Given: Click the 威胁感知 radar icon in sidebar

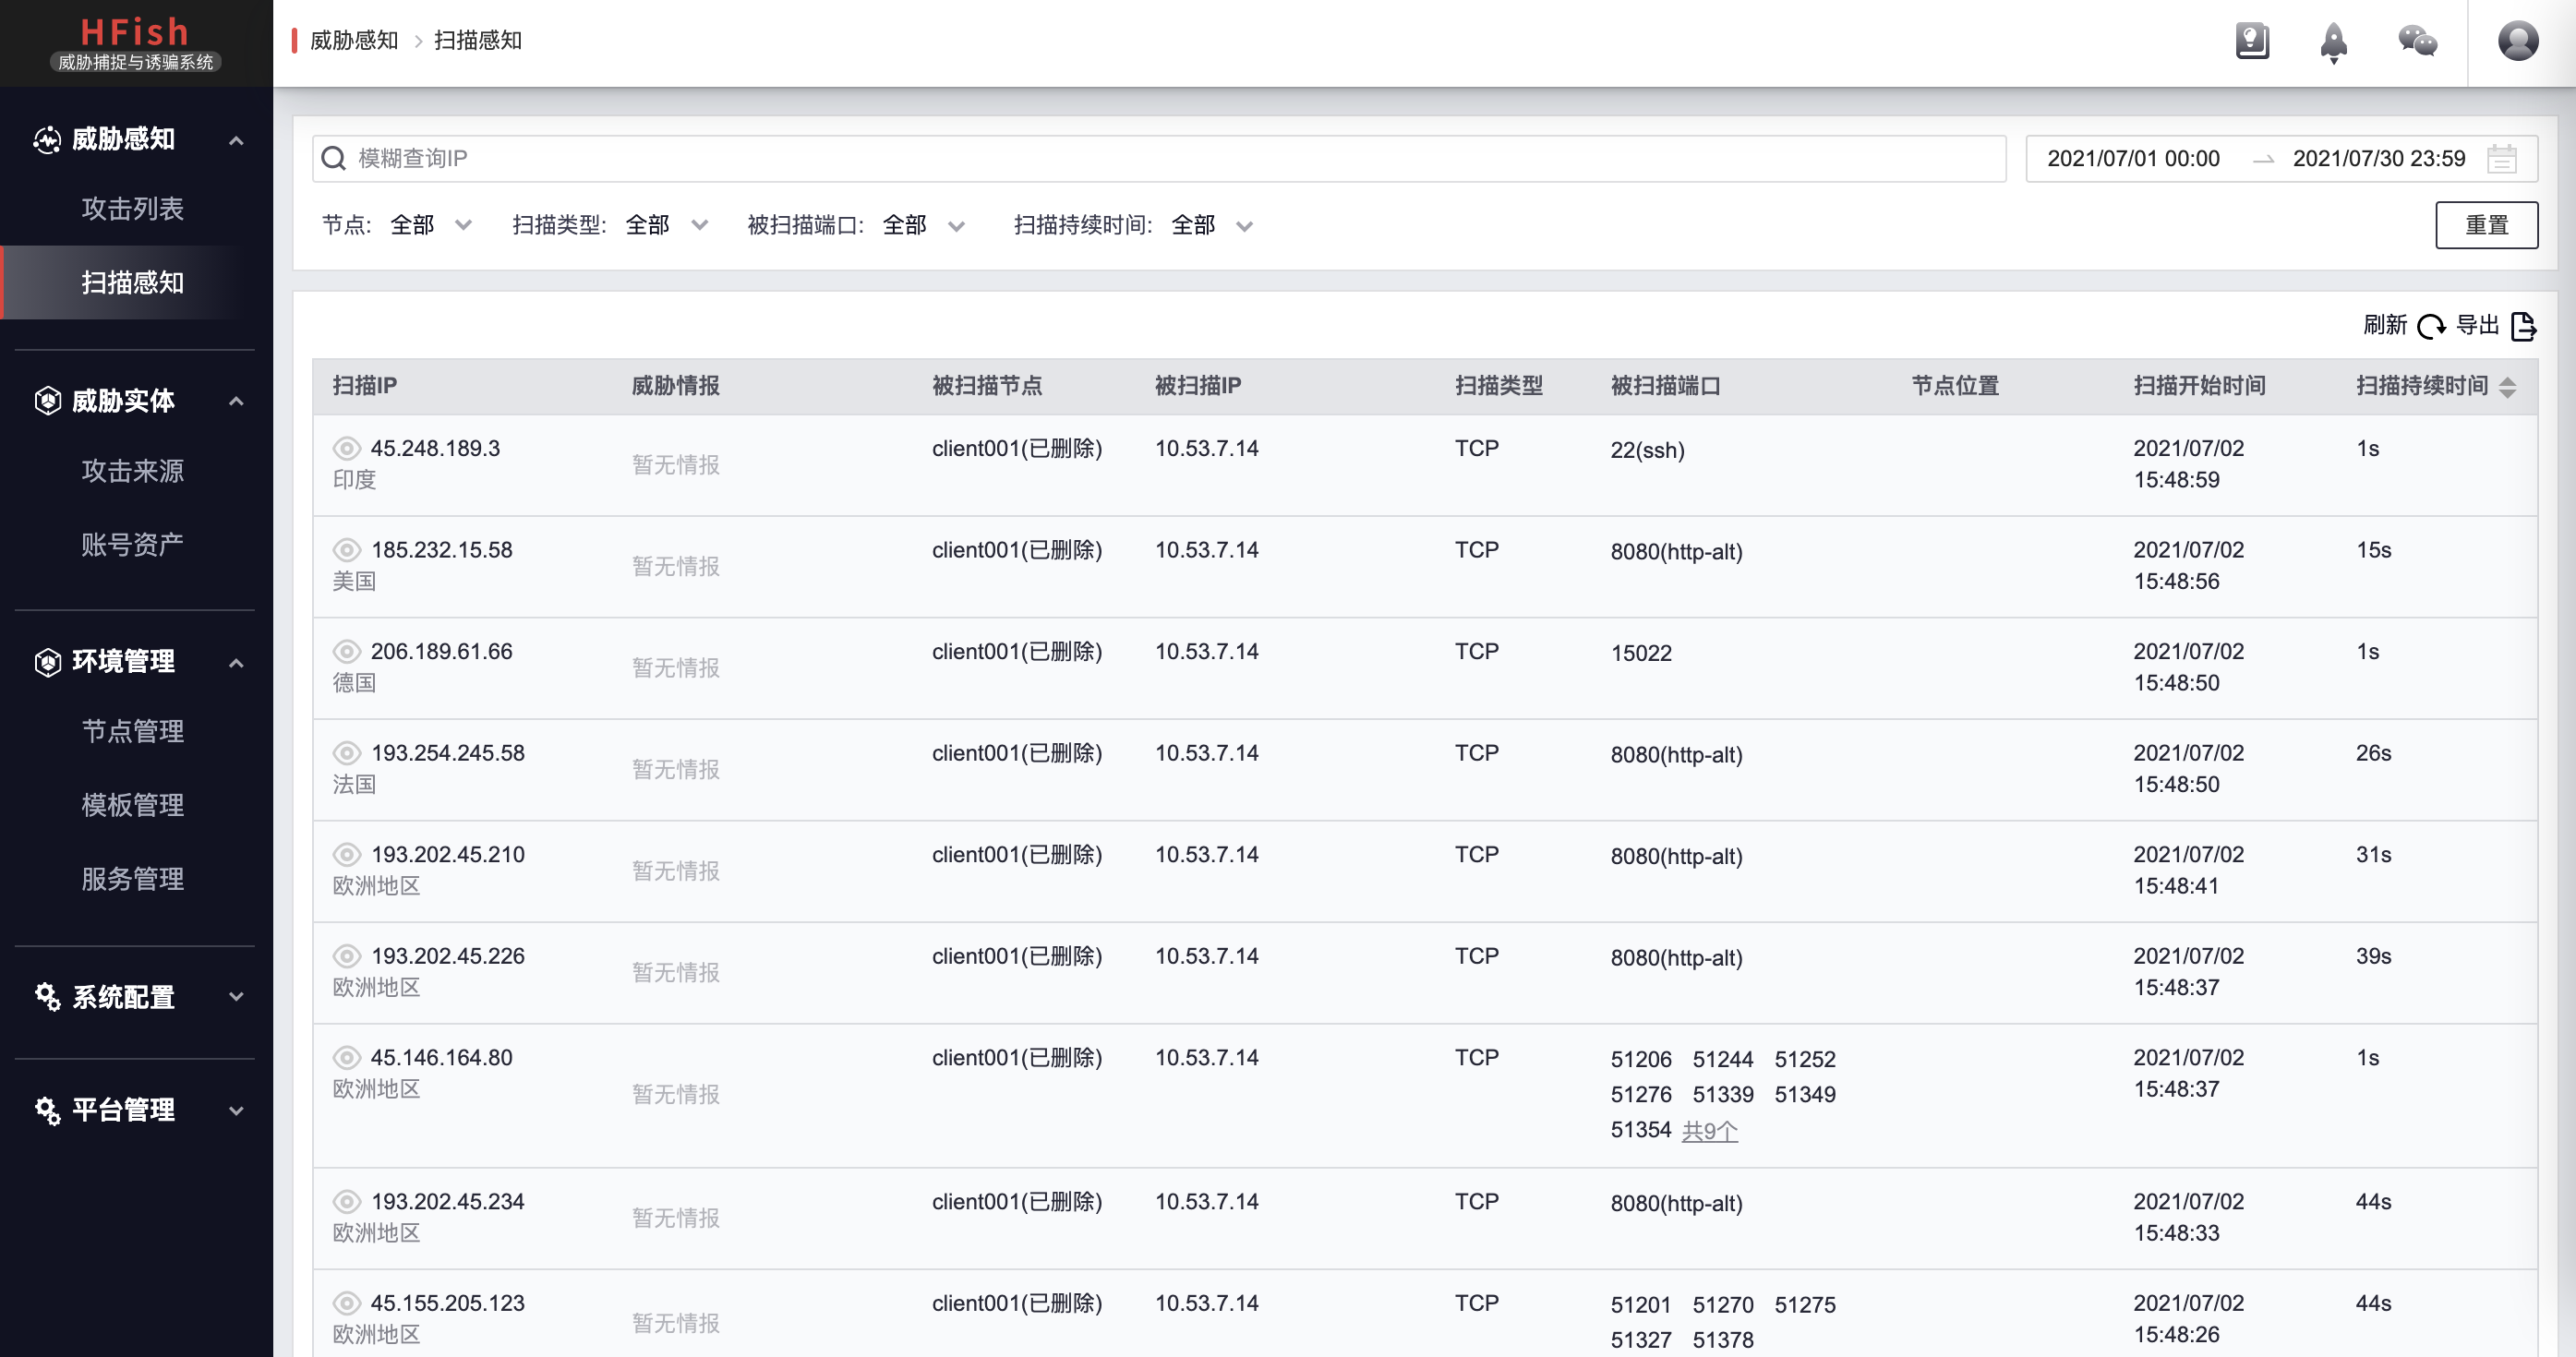Looking at the screenshot, I should (x=47, y=140).
